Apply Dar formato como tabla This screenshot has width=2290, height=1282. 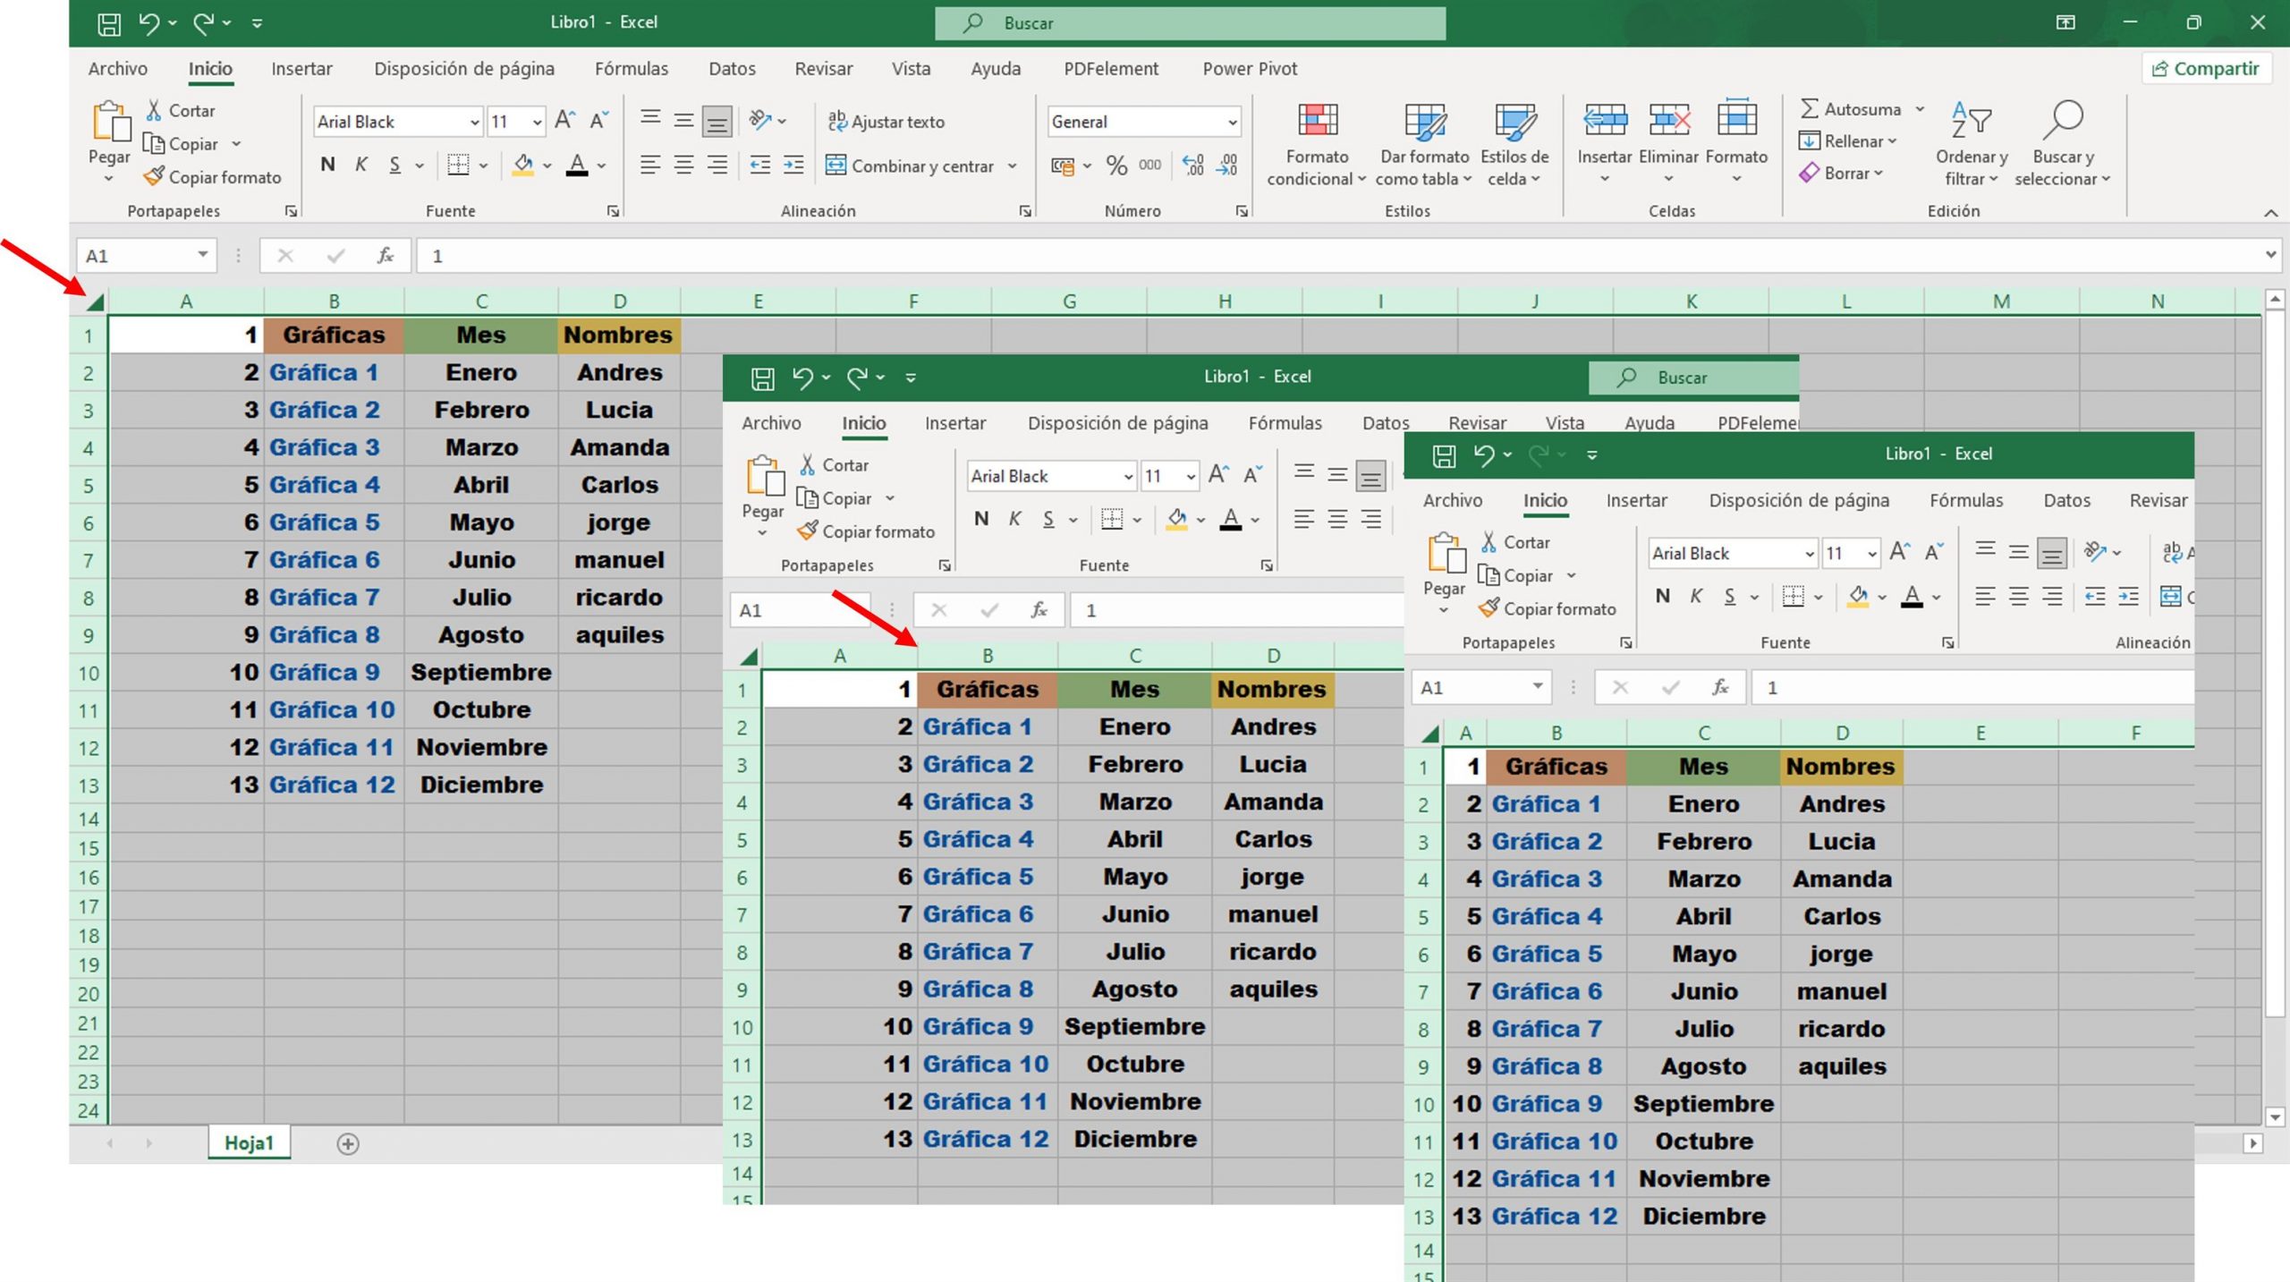click(1422, 143)
